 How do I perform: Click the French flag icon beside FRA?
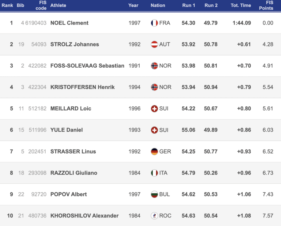[154, 23]
